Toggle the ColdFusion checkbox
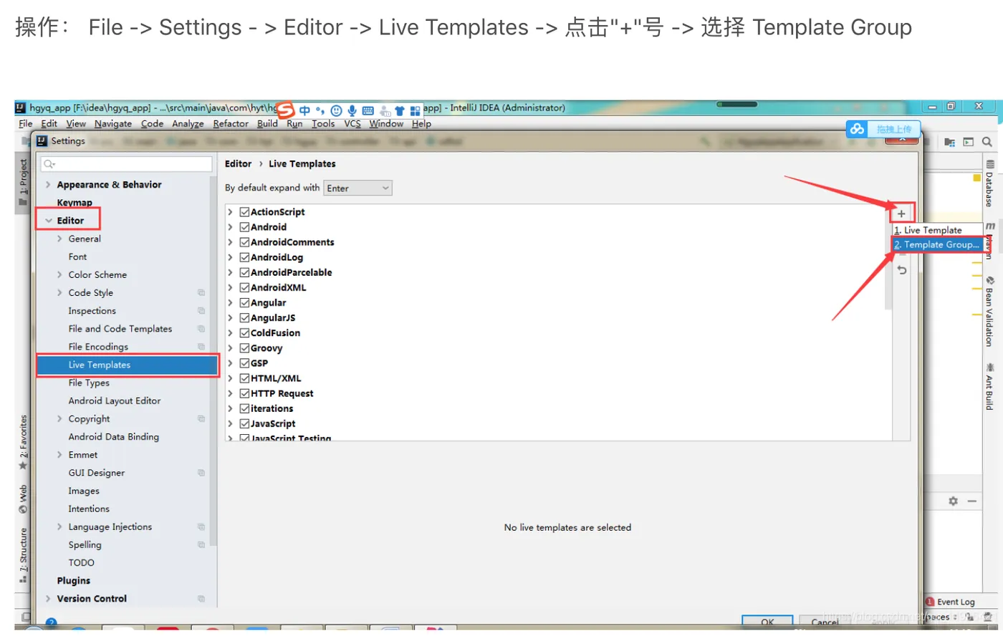 (244, 332)
